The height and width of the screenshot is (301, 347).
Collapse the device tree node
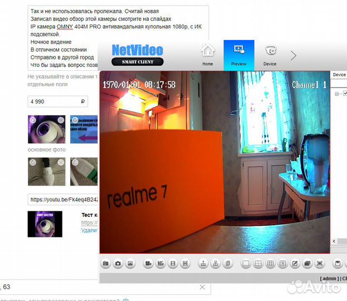337,94
